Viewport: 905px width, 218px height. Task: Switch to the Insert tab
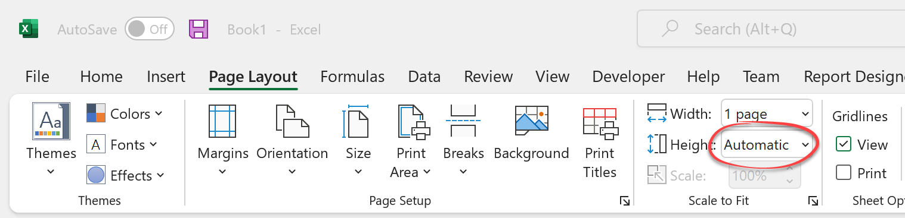166,77
